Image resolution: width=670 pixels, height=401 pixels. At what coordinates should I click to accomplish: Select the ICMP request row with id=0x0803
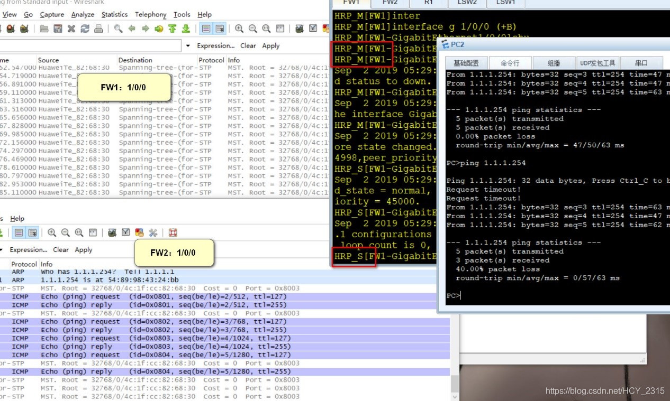tap(225, 338)
